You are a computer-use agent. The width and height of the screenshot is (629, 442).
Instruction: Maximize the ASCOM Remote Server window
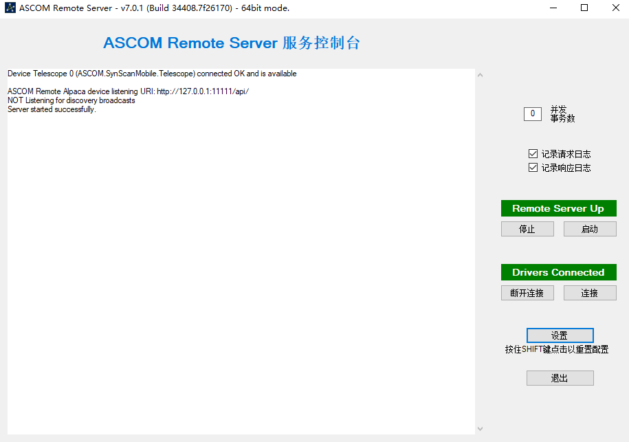584,8
